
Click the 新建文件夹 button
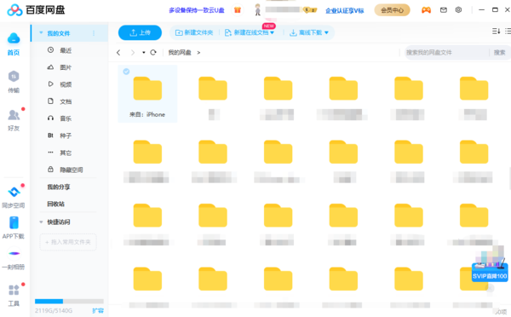(x=194, y=32)
